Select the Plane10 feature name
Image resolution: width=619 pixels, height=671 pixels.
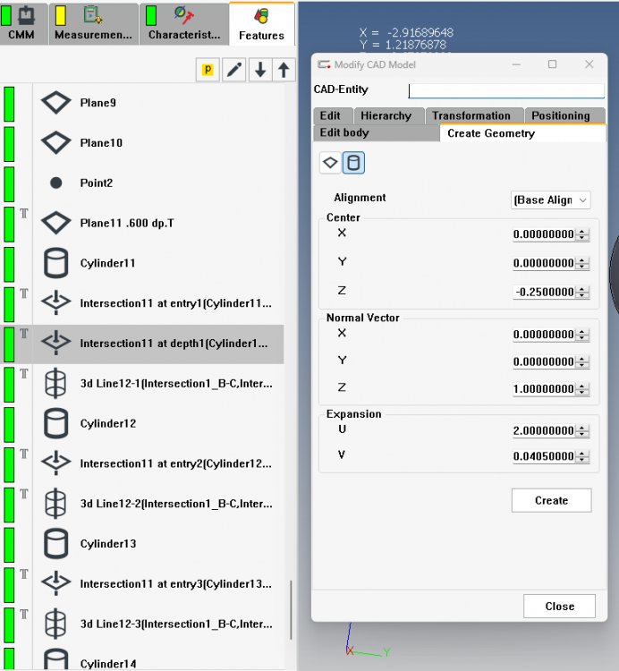point(101,143)
